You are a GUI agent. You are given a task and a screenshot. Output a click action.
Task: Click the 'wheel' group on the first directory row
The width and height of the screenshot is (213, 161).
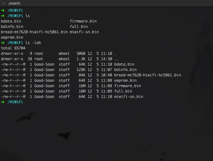64,54
